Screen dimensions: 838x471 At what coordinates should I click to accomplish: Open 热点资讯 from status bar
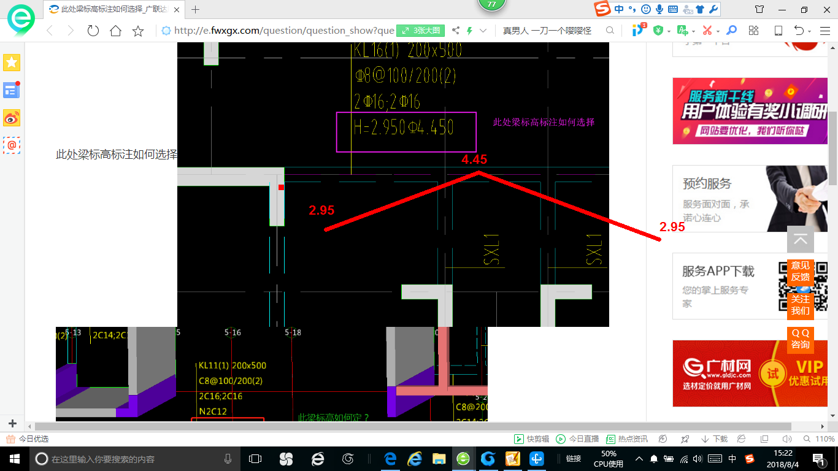click(627, 439)
